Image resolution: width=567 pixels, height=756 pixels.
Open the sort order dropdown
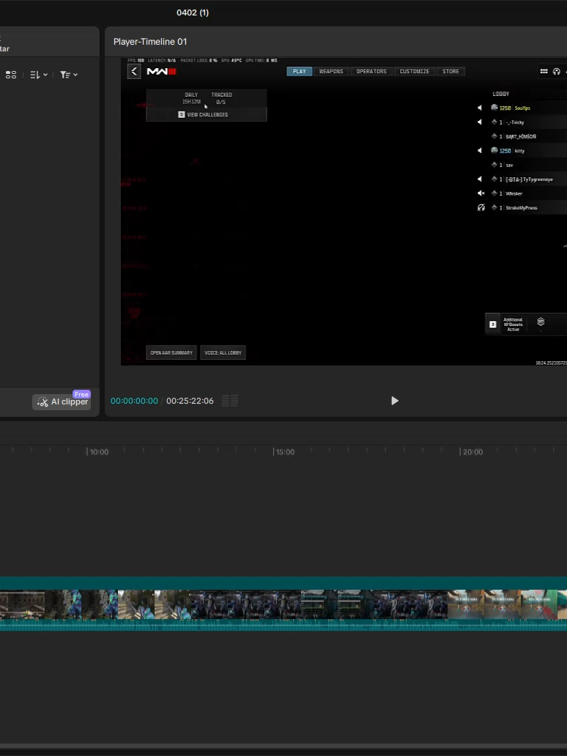pyautogui.click(x=39, y=75)
